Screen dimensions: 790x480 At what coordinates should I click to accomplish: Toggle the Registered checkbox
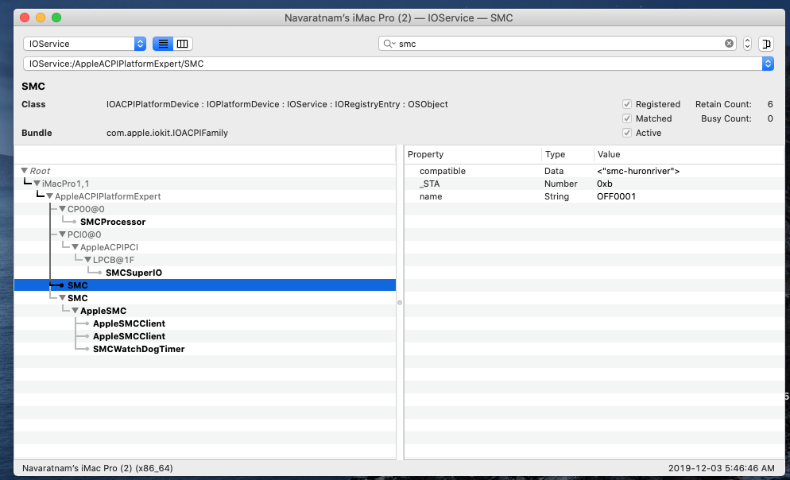[627, 104]
